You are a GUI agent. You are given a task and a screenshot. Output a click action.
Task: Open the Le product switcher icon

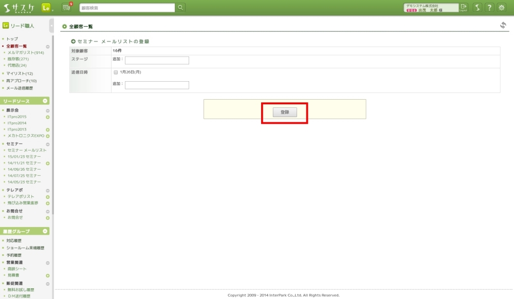coord(46,8)
